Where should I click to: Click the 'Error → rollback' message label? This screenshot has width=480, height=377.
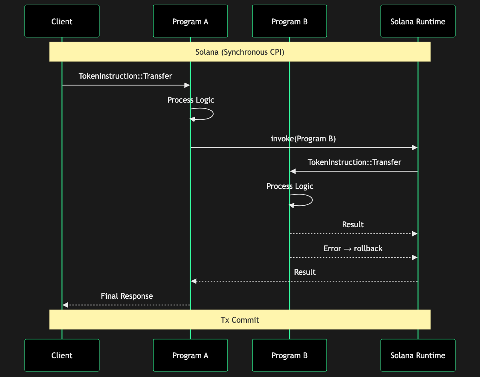(x=353, y=248)
